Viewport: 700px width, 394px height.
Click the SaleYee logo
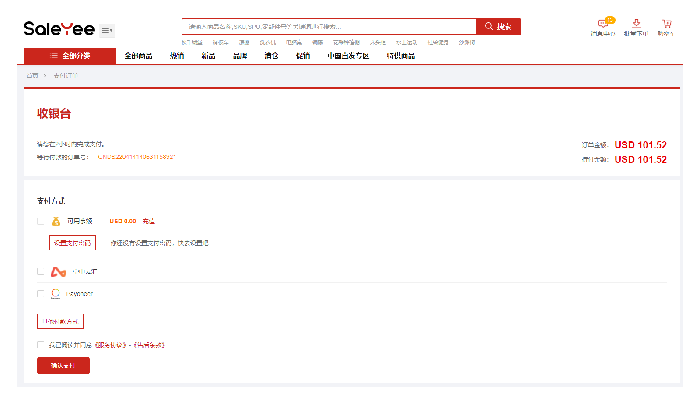(x=59, y=29)
